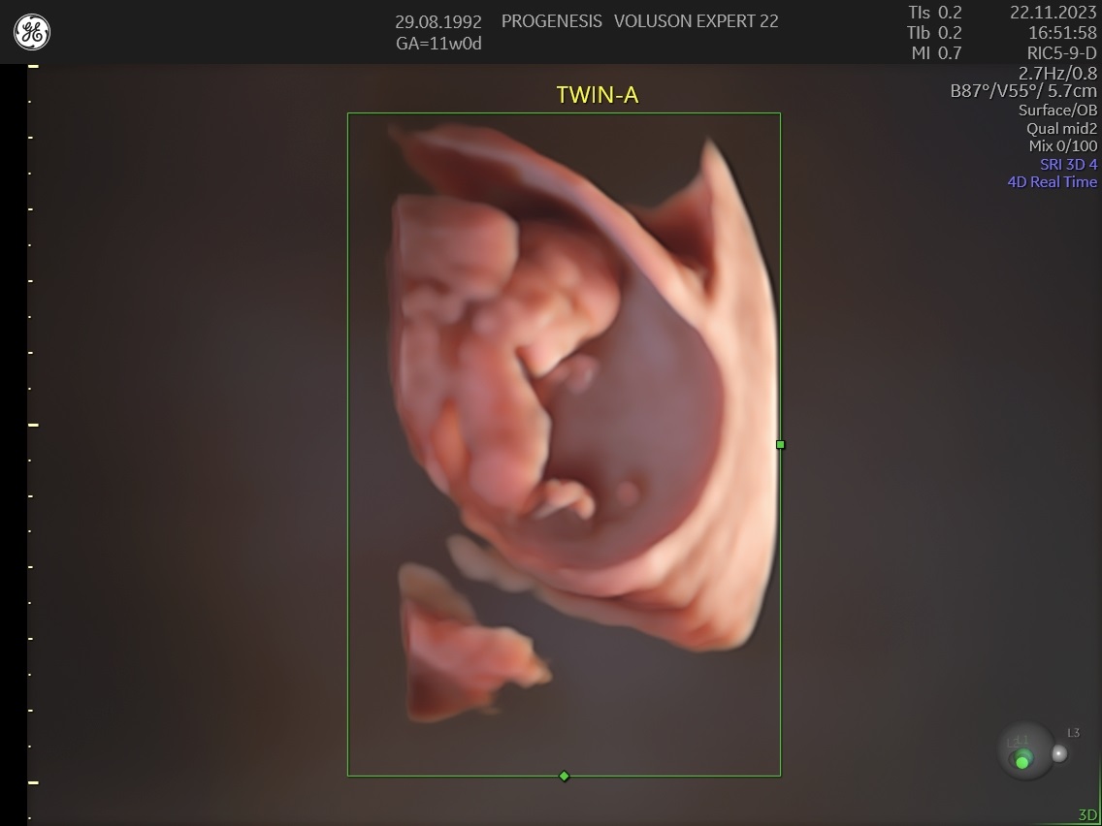The height and width of the screenshot is (826, 1102).
Task: Click the SRI 3D 4 setting
Action: [x=1068, y=164]
